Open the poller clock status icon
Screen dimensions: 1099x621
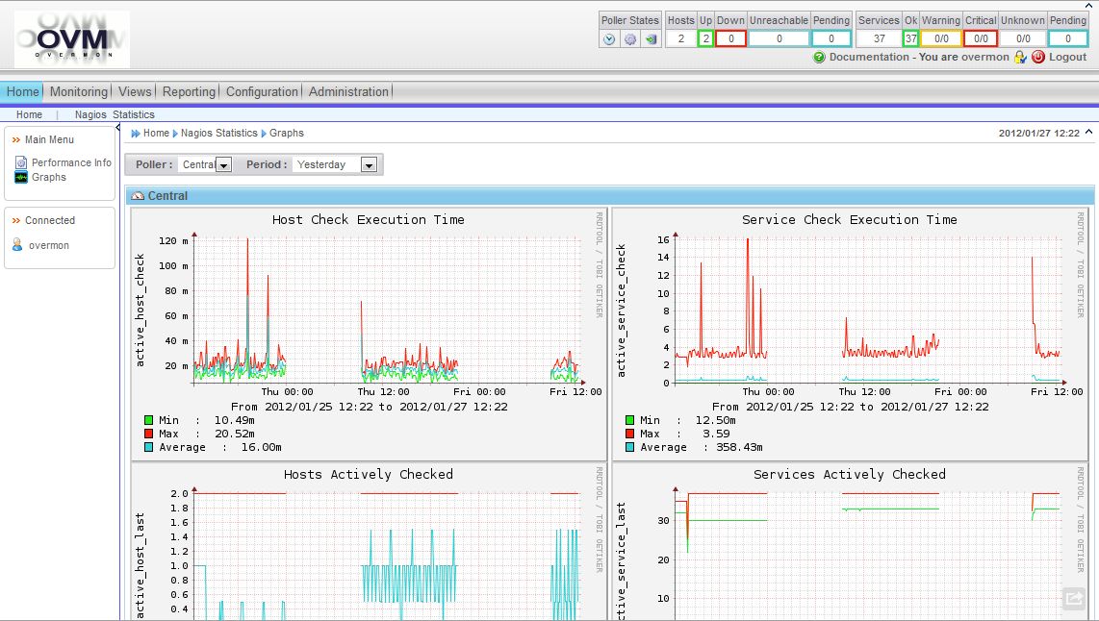coord(609,39)
